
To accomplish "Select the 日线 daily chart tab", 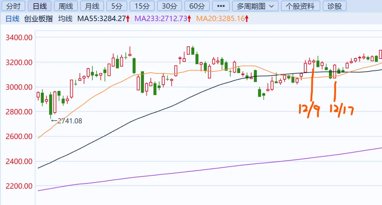I will [40, 6].
